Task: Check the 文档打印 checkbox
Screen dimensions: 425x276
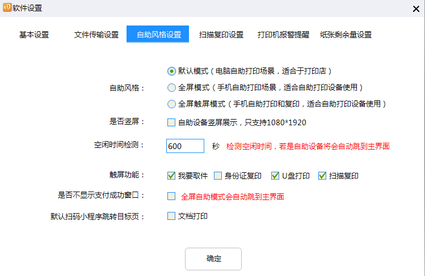Action: (171, 216)
